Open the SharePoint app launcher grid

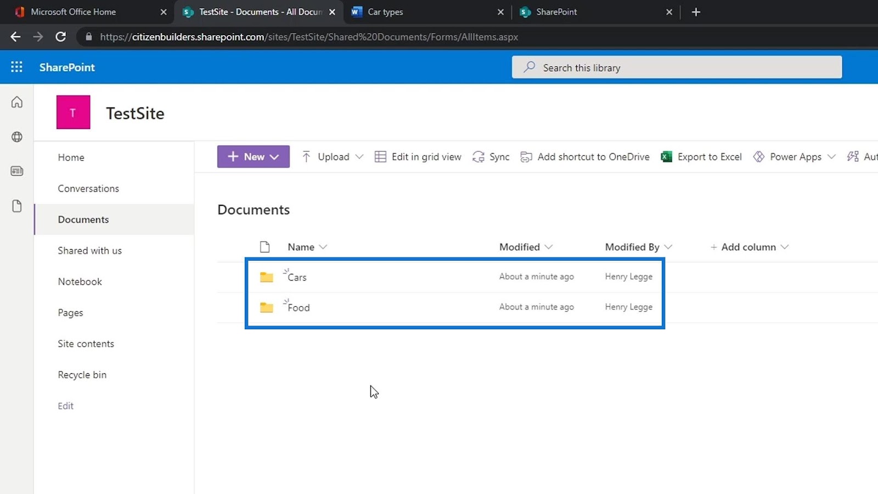[16, 67]
